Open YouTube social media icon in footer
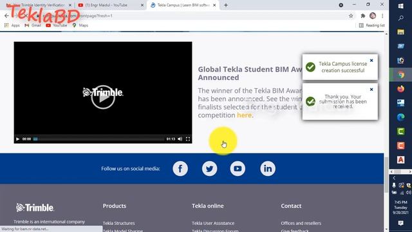 point(238,169)
